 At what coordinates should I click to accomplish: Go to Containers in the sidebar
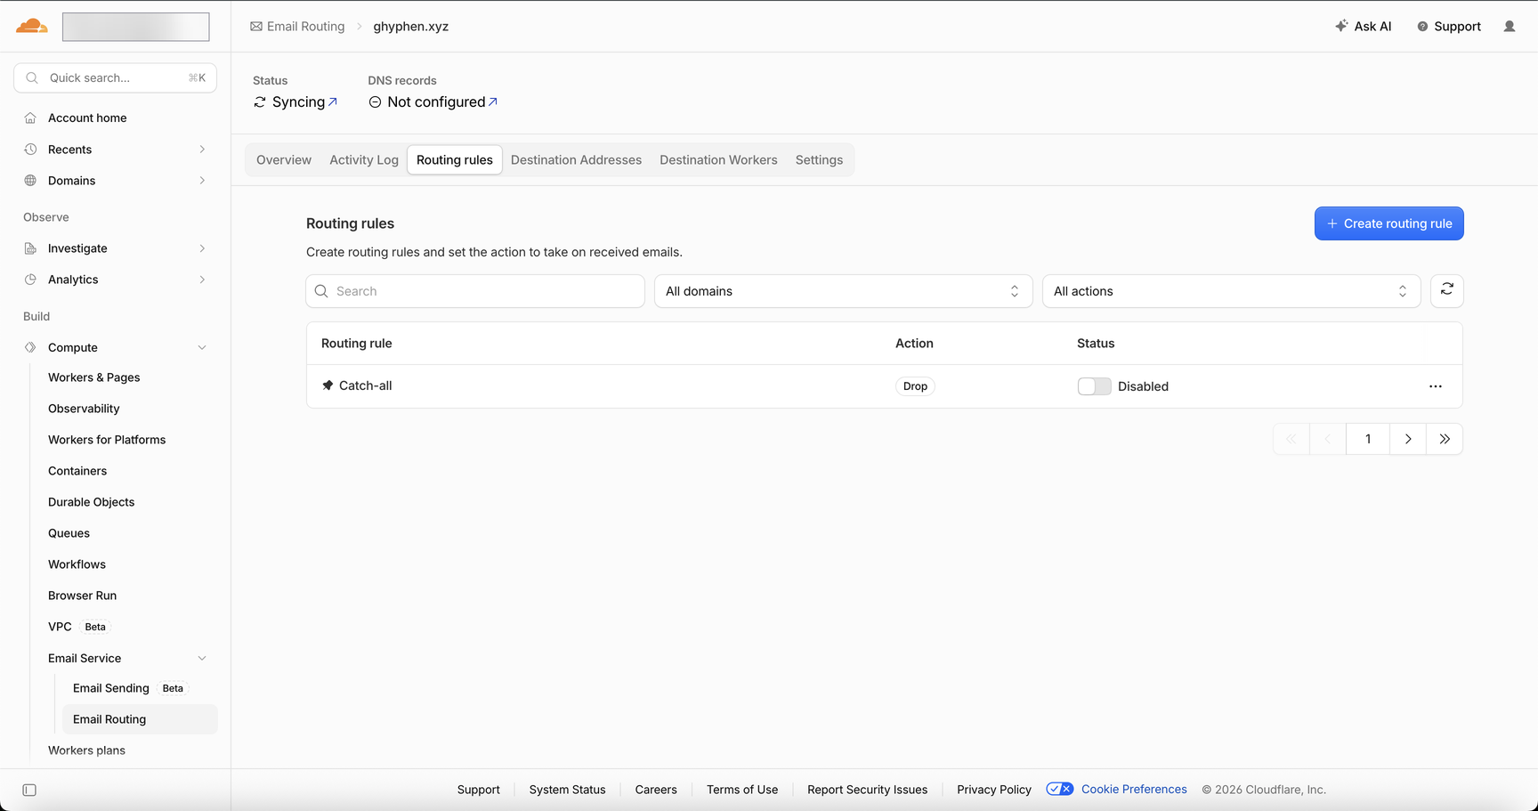coord(77,471)
